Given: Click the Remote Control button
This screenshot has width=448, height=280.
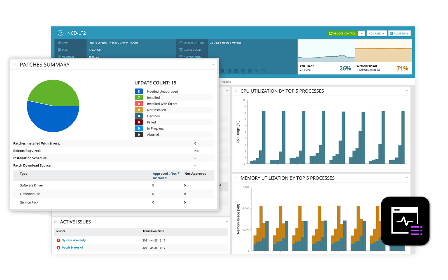Looking at the screenshot, I should point(342,34).
